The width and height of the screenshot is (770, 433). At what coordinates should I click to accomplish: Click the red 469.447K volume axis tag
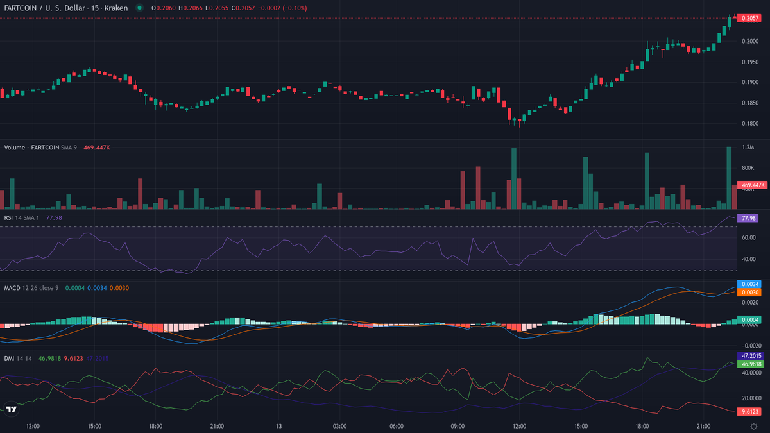click(x=753, y=185)
